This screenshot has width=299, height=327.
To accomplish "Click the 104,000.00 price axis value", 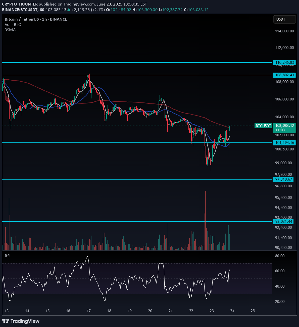I will (284, 117).
